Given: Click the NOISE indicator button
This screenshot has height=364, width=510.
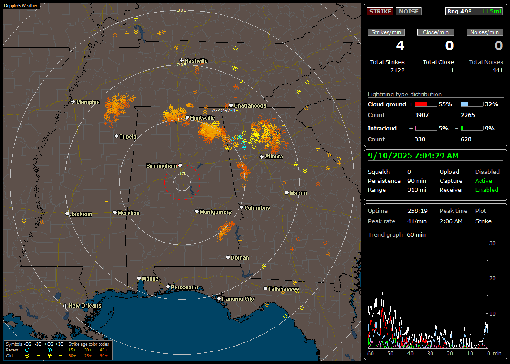Looking at the screenshot, I should (x=409, y=11).
